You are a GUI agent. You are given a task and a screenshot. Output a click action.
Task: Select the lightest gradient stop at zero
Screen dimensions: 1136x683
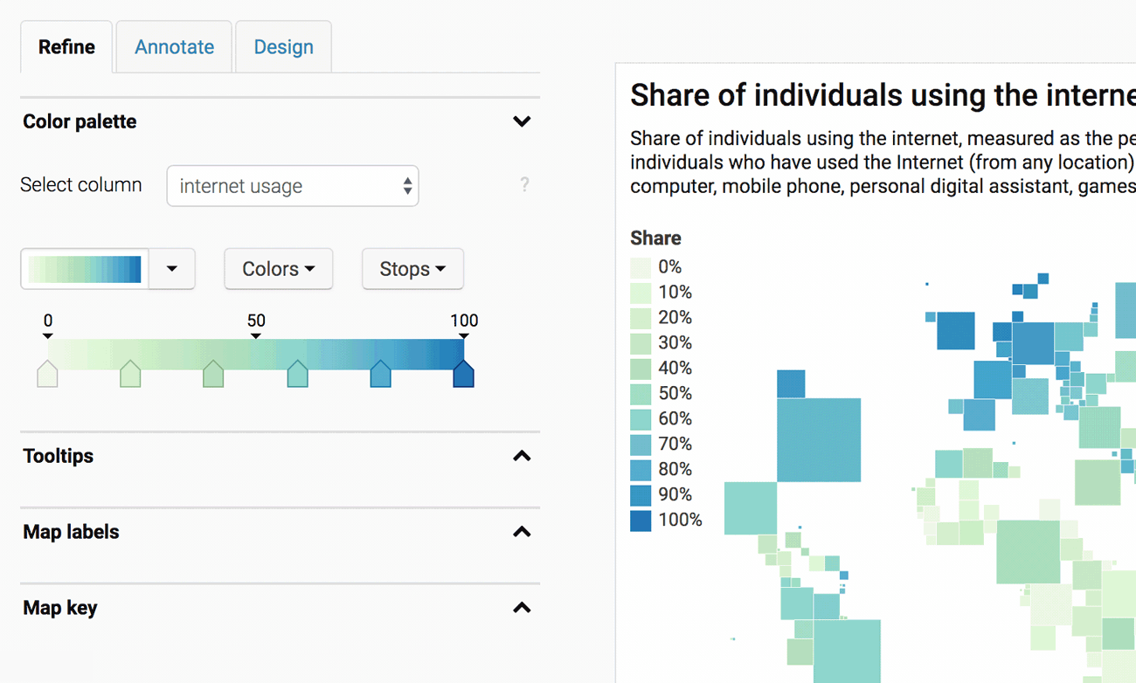click(x=47, y=374)
